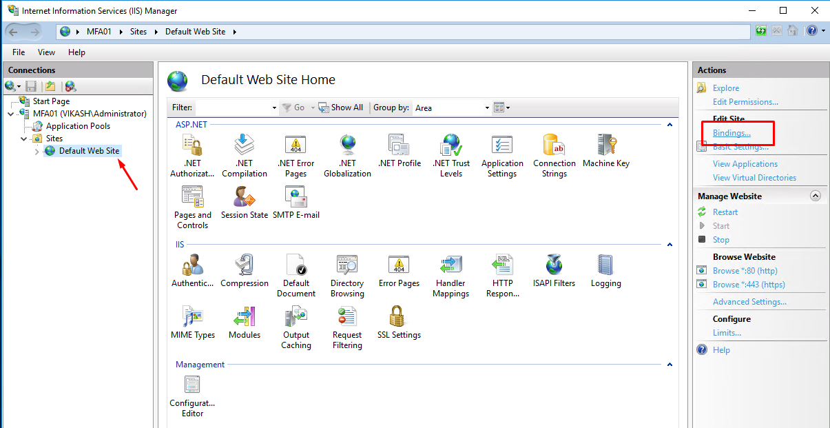Select Start Page in Connections tree

click(x=51, y=101)
